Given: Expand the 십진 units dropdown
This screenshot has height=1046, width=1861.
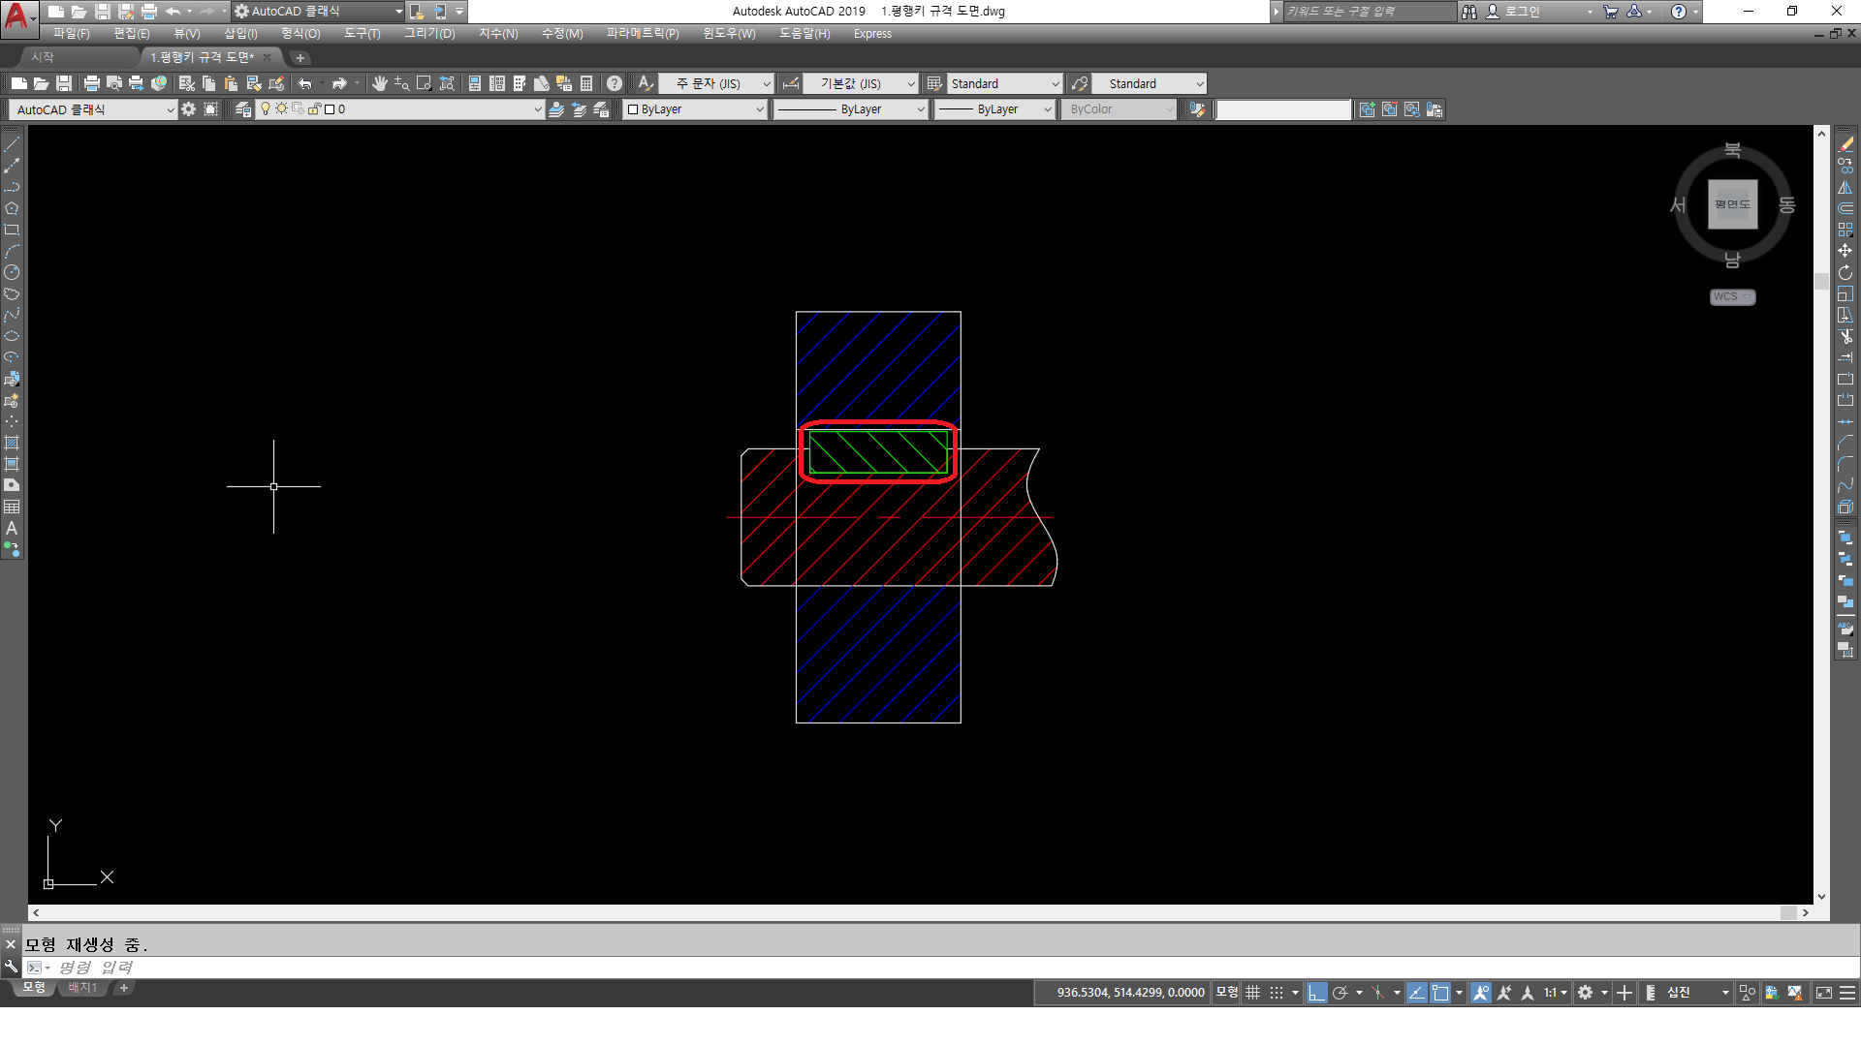Looking at the screenshot, I should pyautogui.click(x=1724, y=993).
